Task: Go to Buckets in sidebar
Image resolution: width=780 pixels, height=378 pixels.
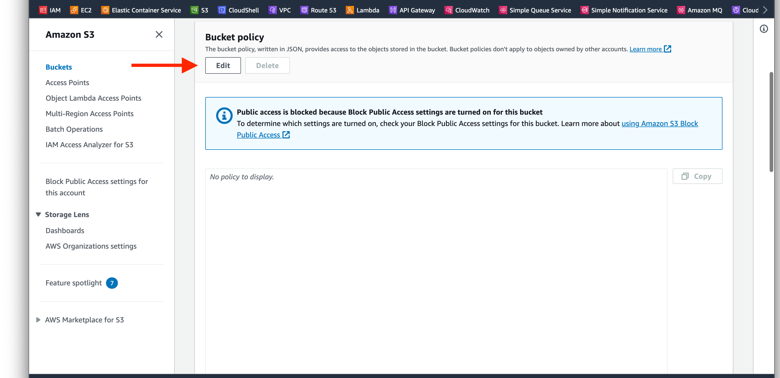Action: point(59,67)
